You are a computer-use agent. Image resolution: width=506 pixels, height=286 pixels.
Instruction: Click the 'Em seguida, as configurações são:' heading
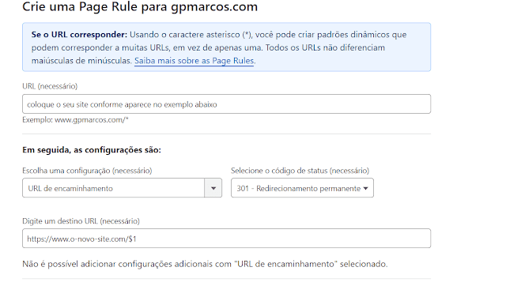pos(92,150)
